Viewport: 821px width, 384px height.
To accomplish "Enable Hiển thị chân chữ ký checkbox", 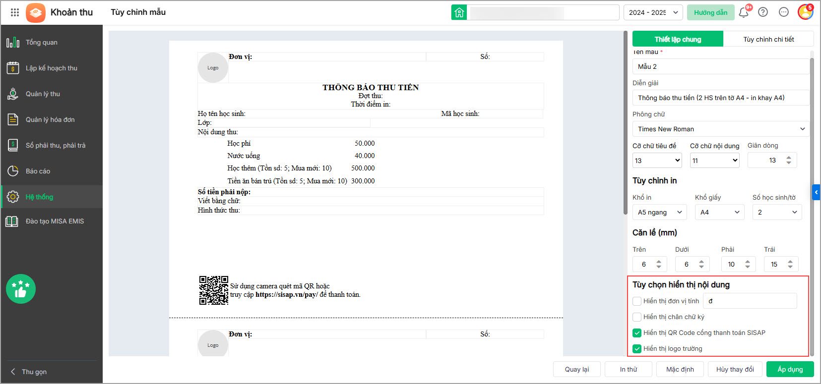I will pyautogui.click(x=637, y=317).
